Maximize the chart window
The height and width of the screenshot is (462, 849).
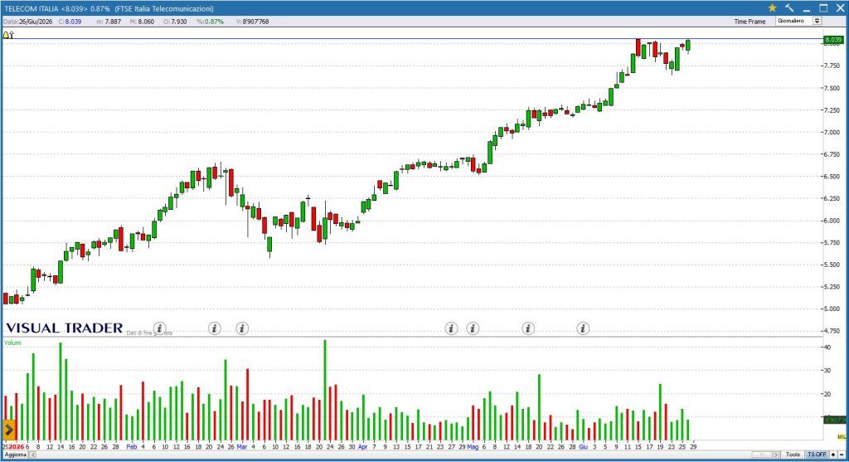[x=823, y=8]
